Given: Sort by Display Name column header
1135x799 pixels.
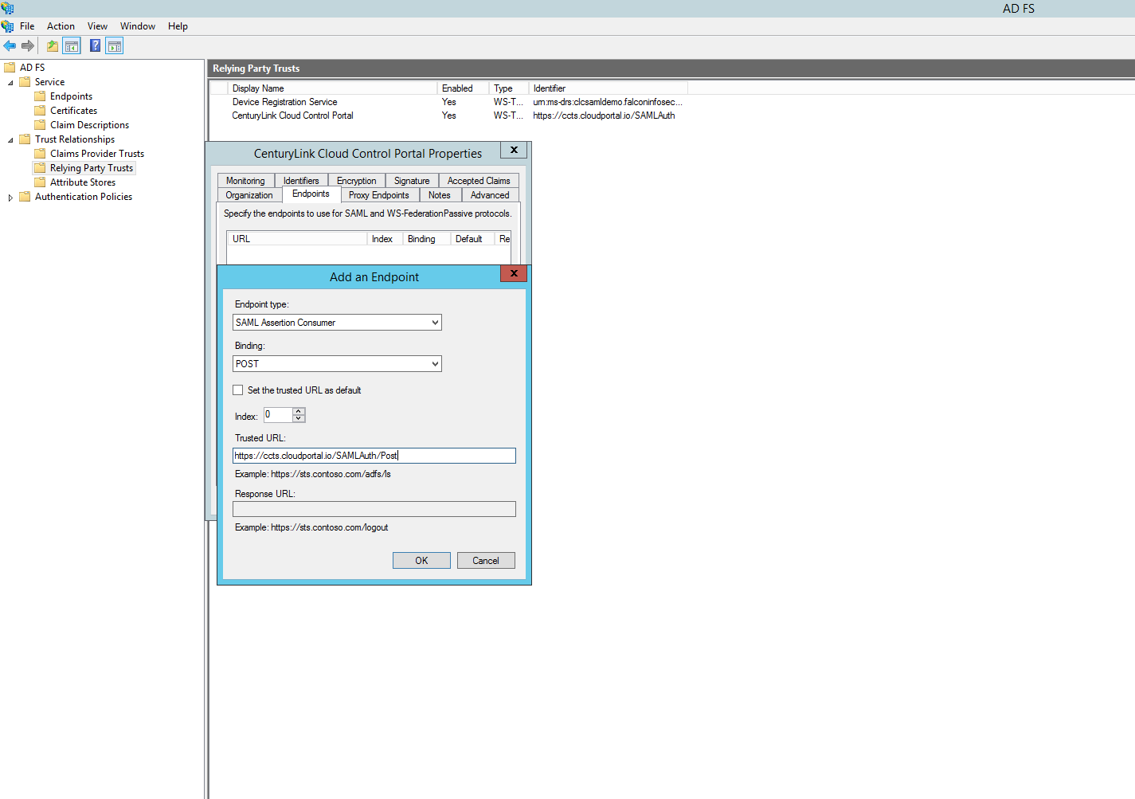Looking at the screenshot, I should pos(332,88).
